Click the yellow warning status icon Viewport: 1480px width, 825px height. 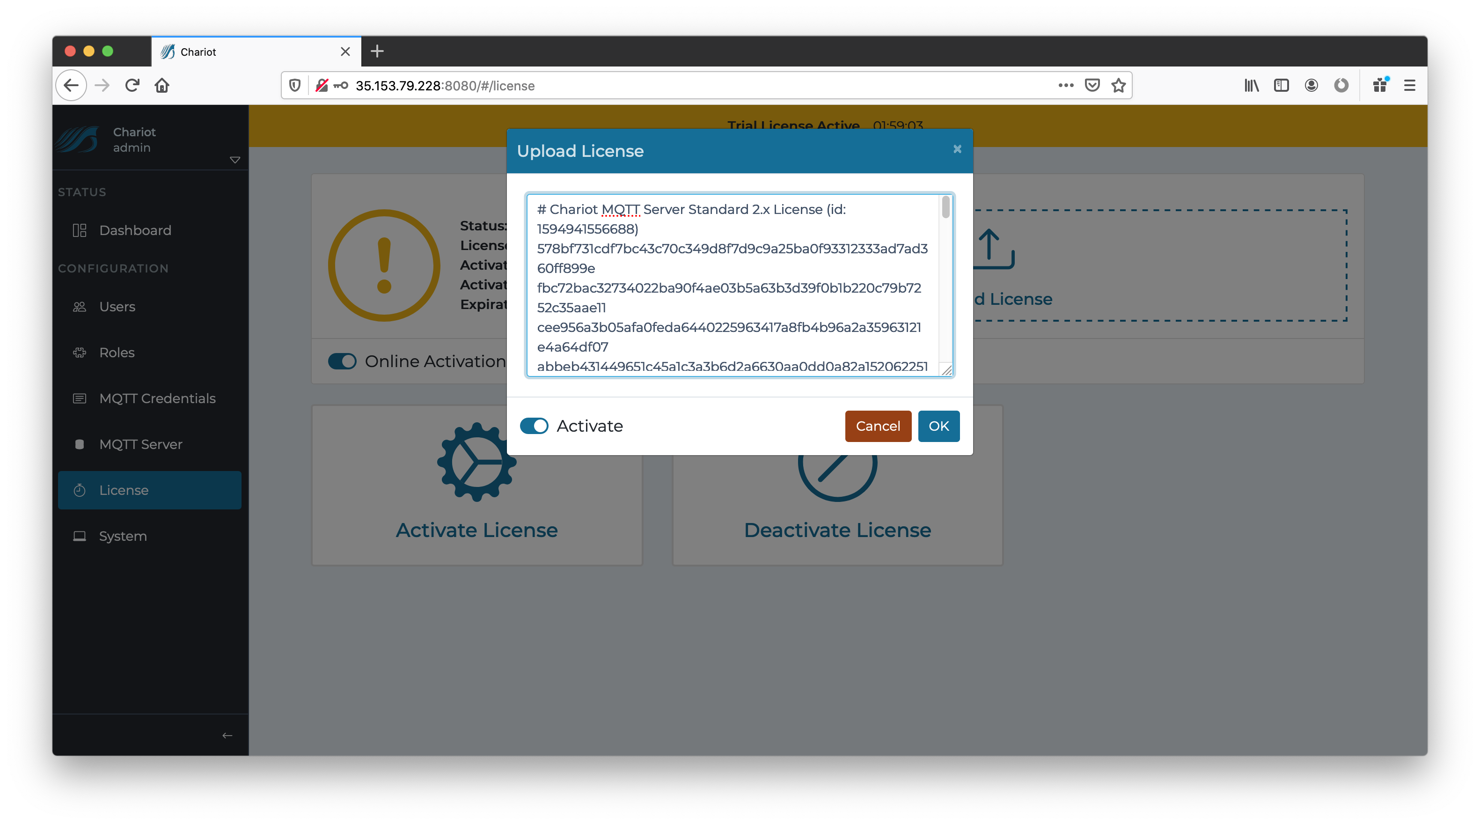coord(384,265)
